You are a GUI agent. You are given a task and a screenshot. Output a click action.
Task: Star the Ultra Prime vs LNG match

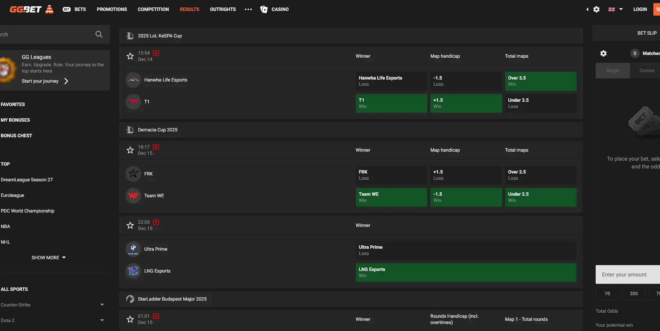130,225
